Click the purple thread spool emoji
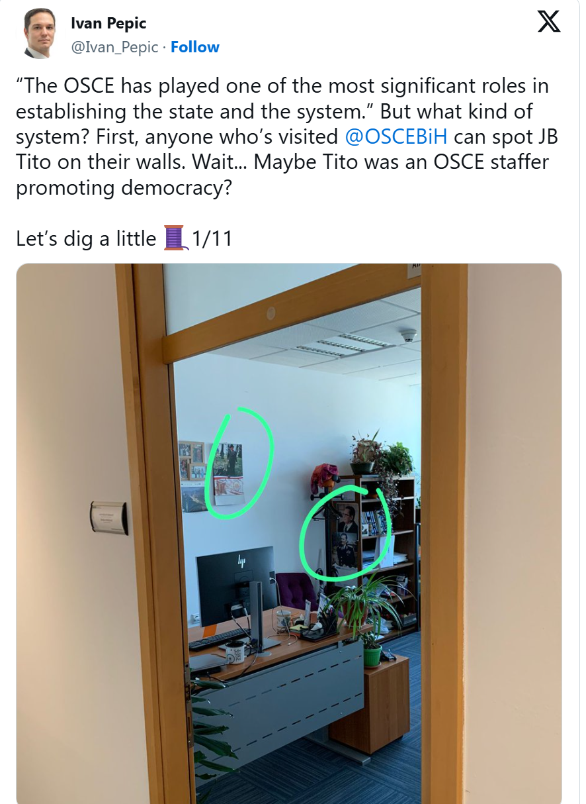Screen dimensions: 586x804 point(175,238)
